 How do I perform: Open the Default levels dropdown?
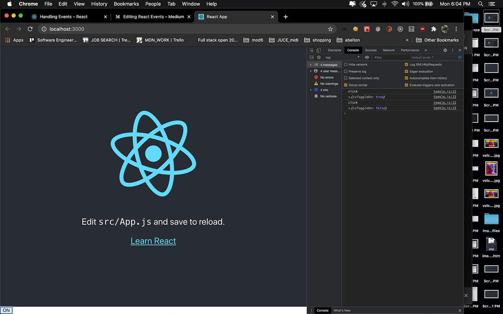(x=423, y=57)
